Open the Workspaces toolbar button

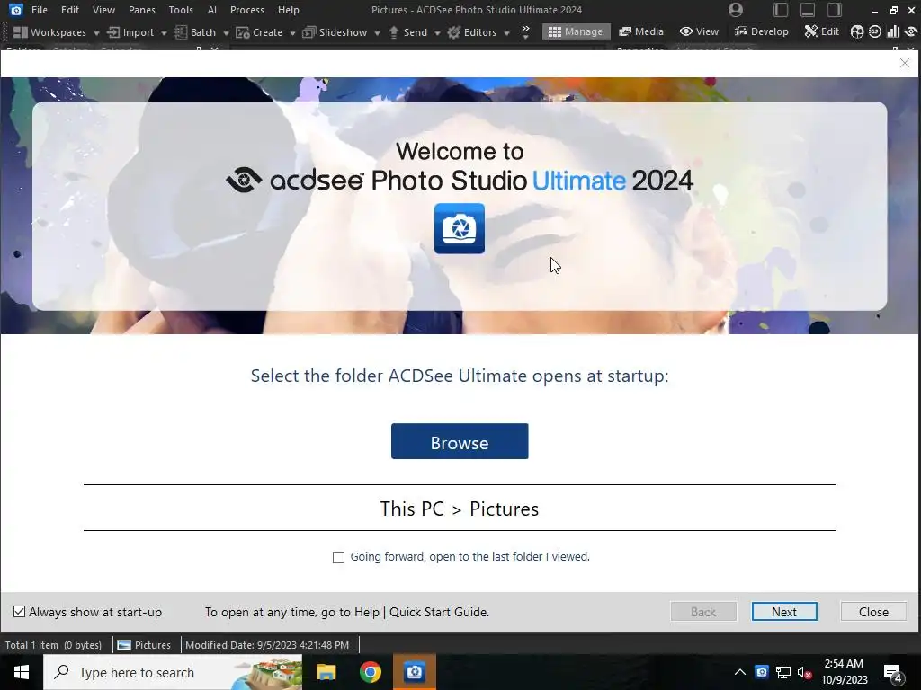(x=49, y=32)
